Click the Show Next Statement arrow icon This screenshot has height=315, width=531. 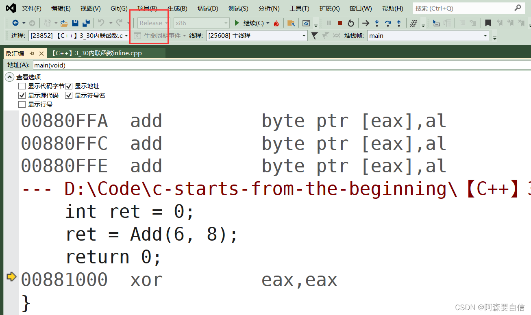click(366, 23)
